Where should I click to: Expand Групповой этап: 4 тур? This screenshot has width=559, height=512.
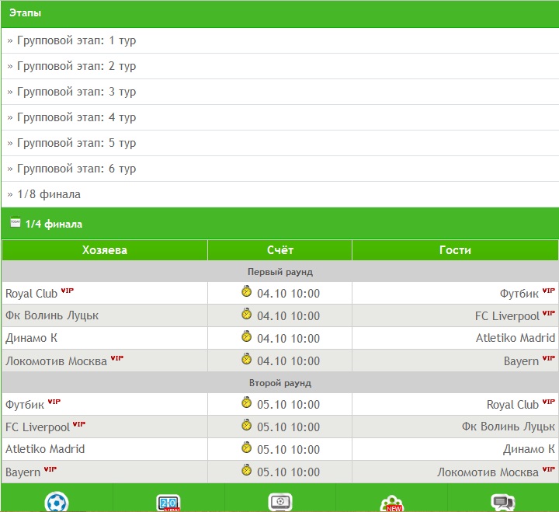coord(279,117)
